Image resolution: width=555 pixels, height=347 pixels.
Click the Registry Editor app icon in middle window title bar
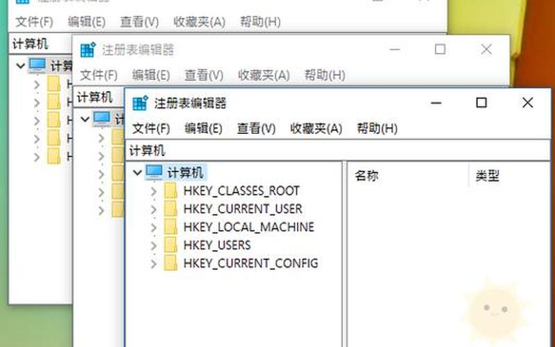point(88,50)
